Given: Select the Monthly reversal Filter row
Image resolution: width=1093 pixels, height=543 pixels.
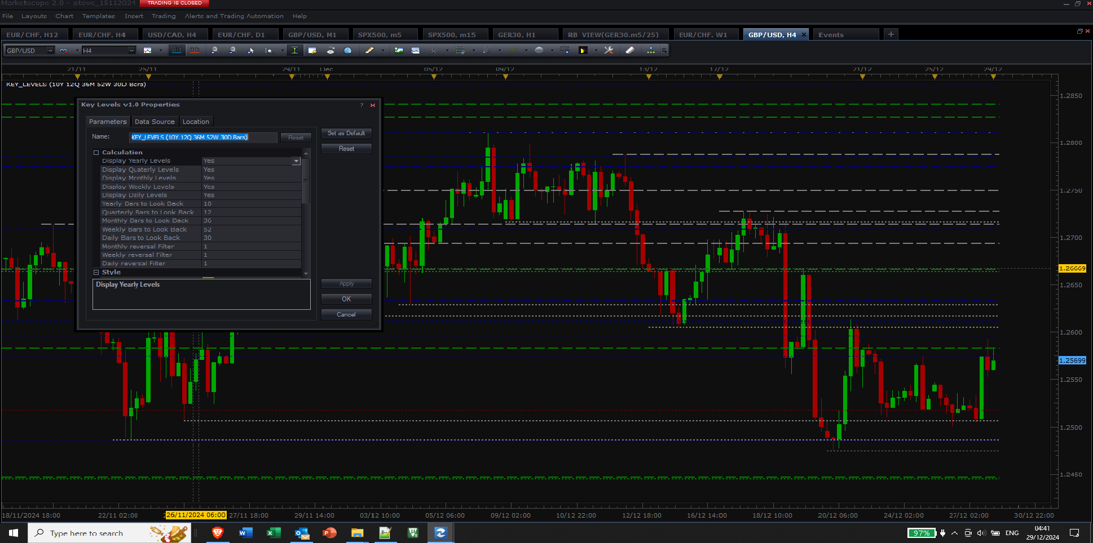Looking at the screenshot, I should click(201, 247).
